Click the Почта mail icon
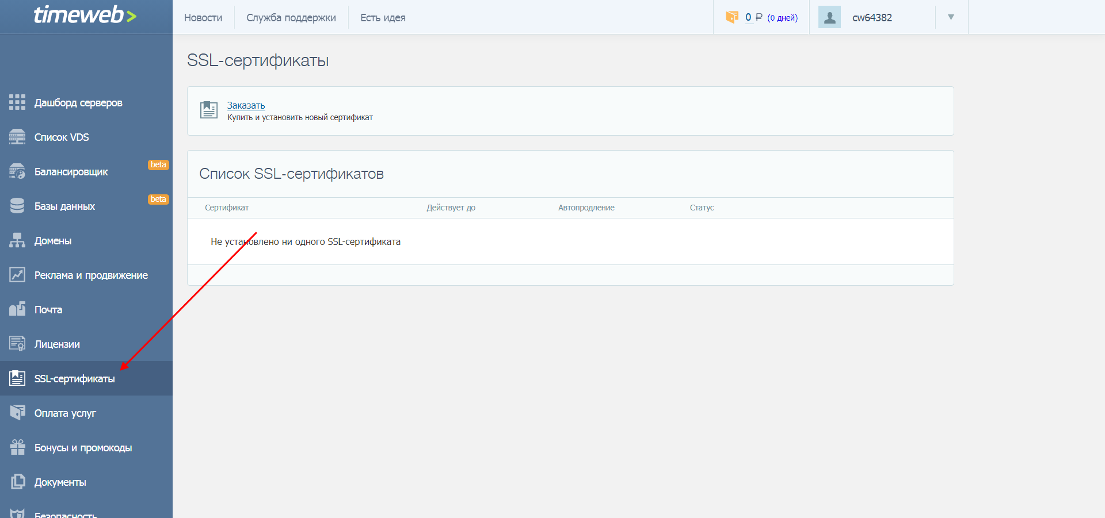Image resolution: width=1105 pixels, height=518 pixels. [17, 309]
